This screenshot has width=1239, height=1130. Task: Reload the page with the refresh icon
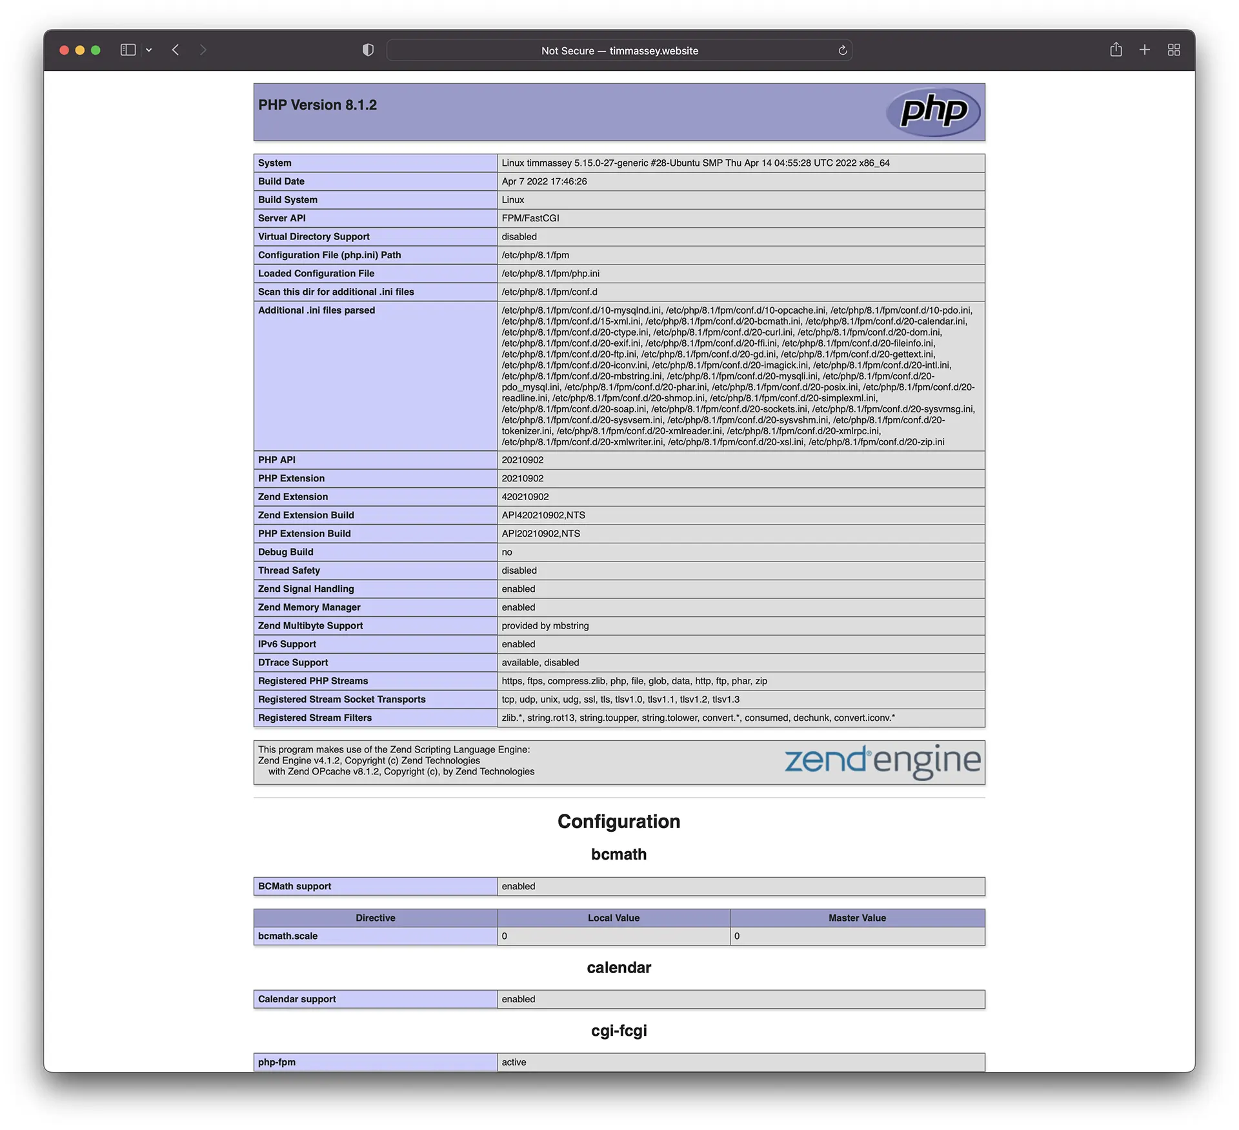click(x=842, y=50)
